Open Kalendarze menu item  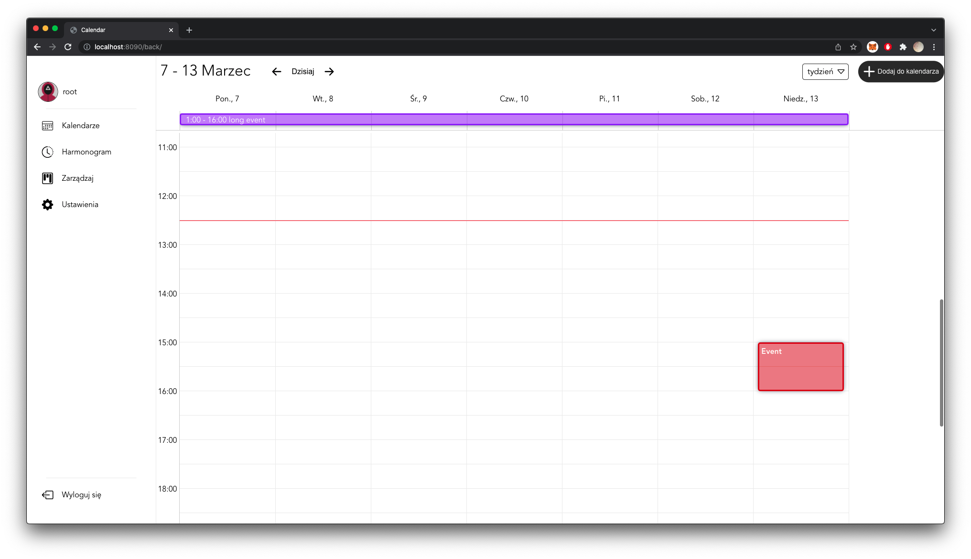[81, 126]
